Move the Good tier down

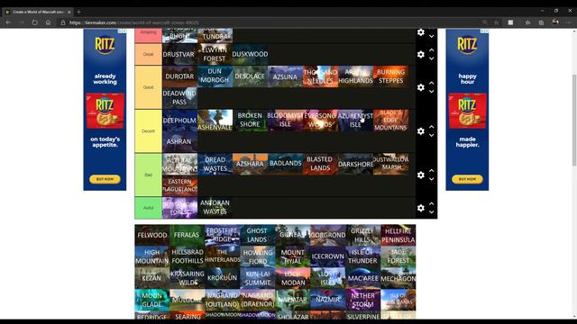(x=432, y=92)
